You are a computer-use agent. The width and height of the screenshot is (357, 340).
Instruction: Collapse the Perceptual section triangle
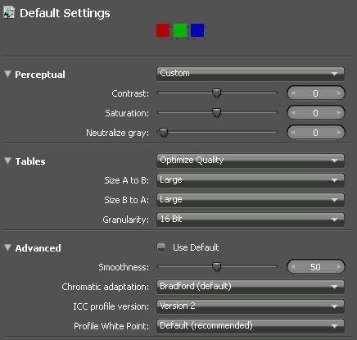pos(7,74)
